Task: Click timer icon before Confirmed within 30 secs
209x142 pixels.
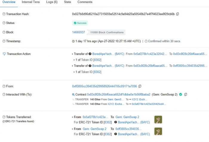Action: (x=146, y=41)
